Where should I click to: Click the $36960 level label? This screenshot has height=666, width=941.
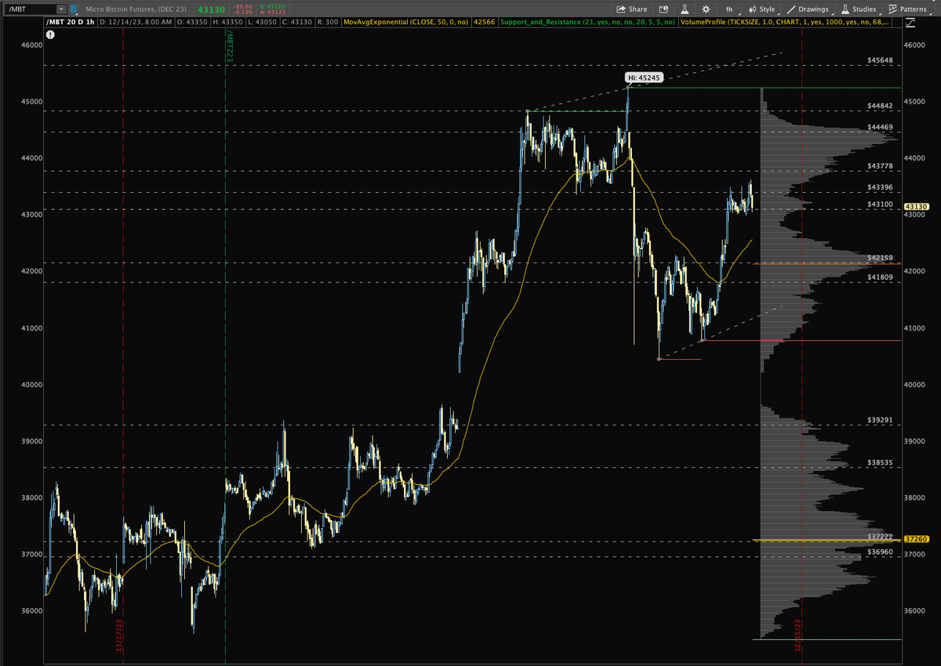click(x=880, y=552)
